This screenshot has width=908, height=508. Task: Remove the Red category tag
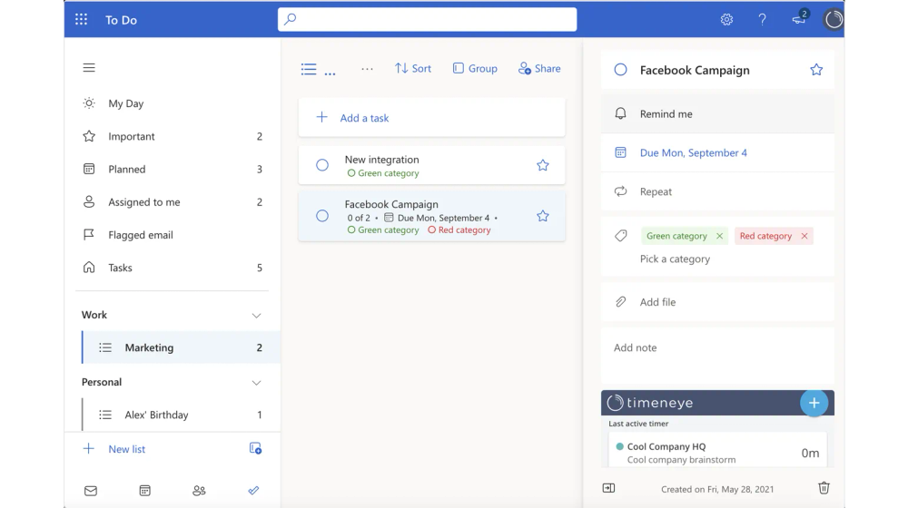804,236
